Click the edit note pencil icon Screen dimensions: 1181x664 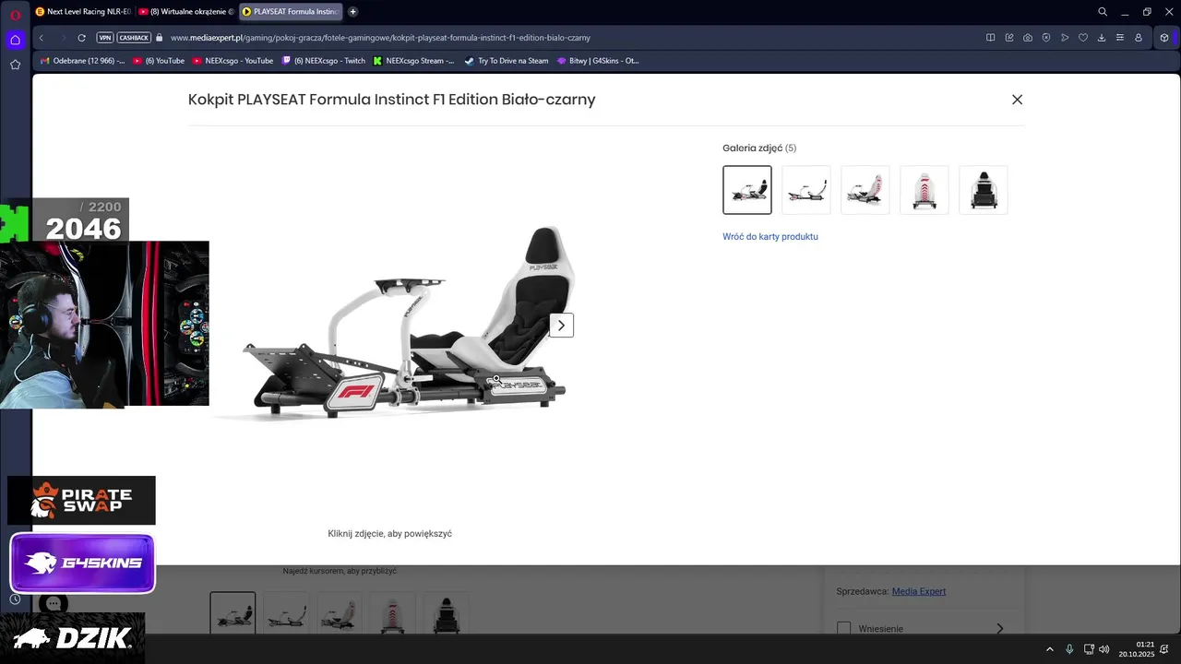1009,38
